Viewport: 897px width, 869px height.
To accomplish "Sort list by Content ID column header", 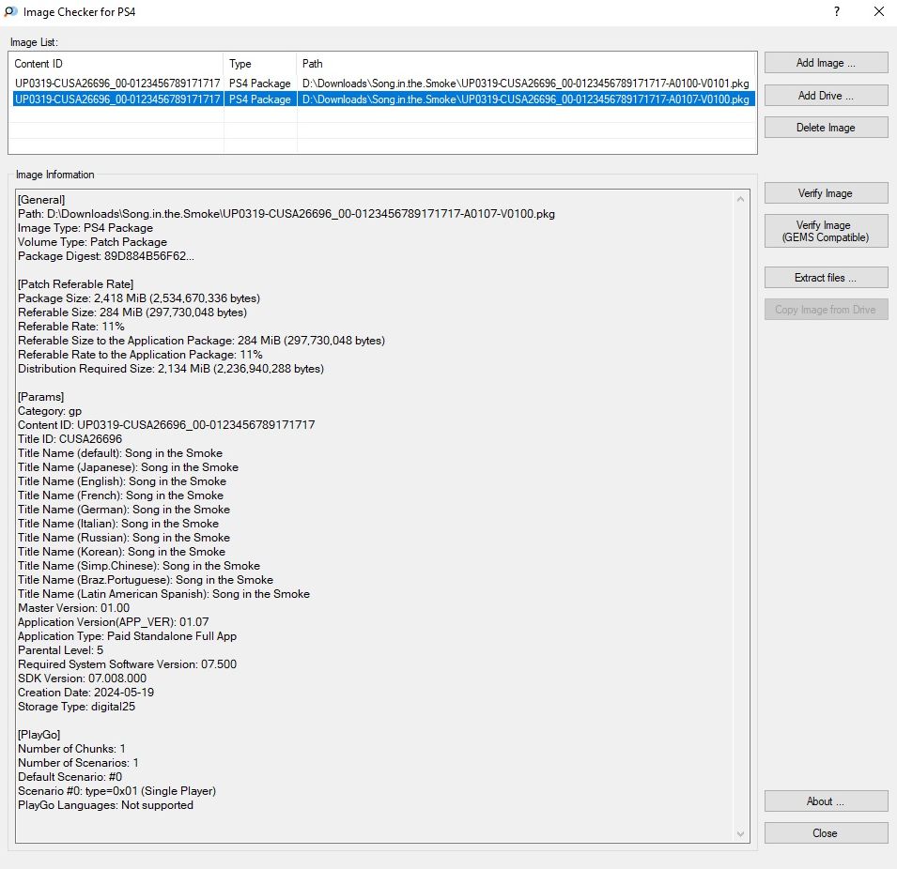I will (116, 64).
